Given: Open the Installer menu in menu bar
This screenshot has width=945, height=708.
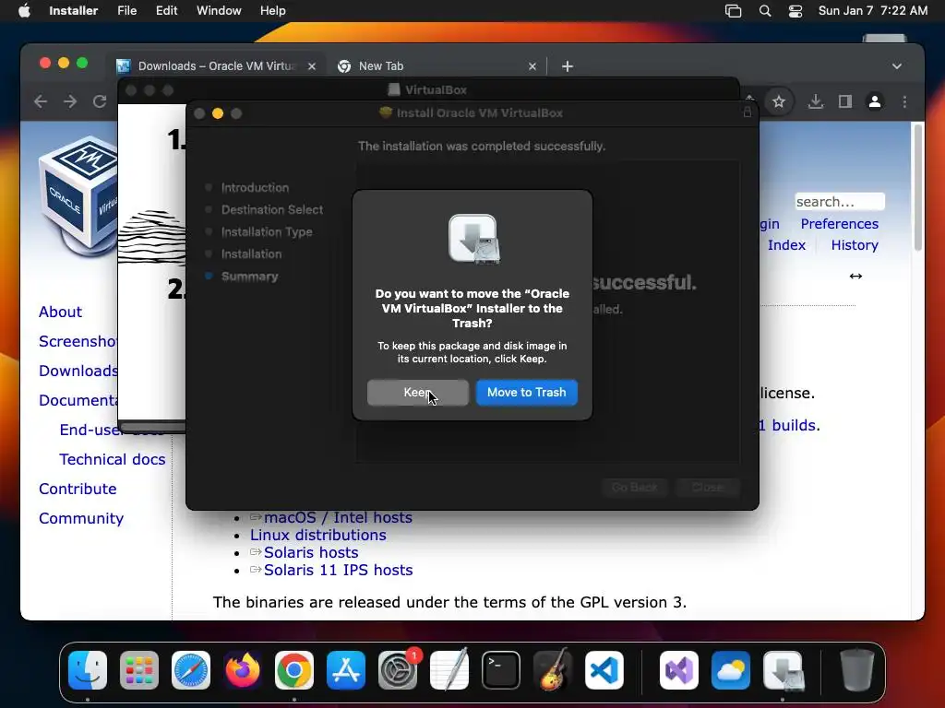Looking at the screenshot, I should coord(74,11).
